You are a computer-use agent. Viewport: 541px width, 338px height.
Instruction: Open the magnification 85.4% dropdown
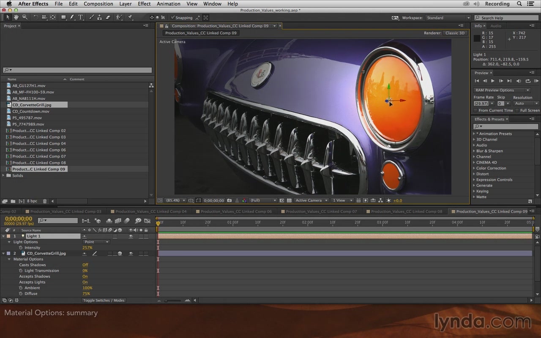(x=175, y=200)
